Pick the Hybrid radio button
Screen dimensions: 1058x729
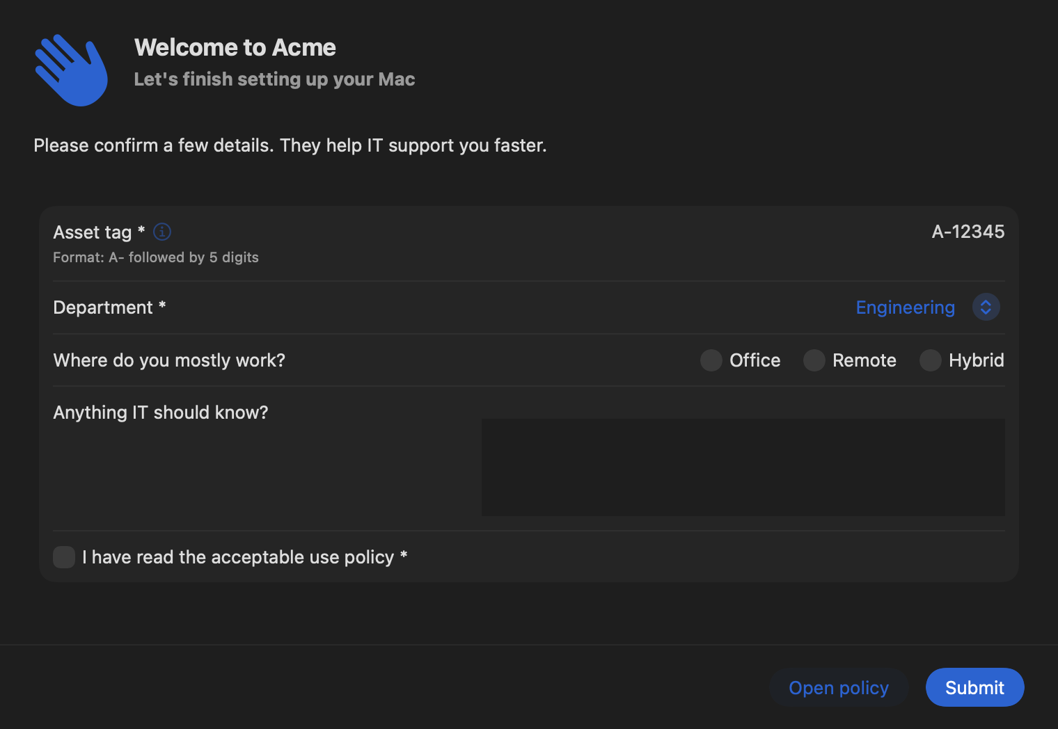(x=930, y=360)
